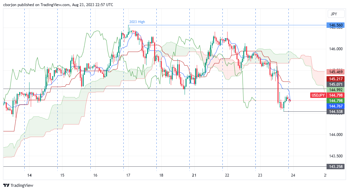Click date 24 on the time axis
This screenshot has height=191, width=349.
(293, 175)
